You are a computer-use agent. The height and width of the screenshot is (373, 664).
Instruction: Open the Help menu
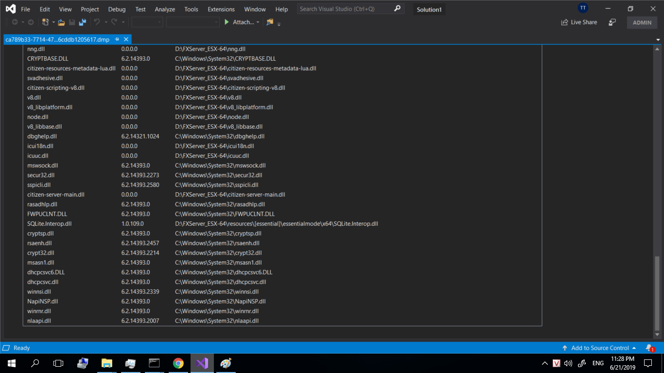point(281,9)
